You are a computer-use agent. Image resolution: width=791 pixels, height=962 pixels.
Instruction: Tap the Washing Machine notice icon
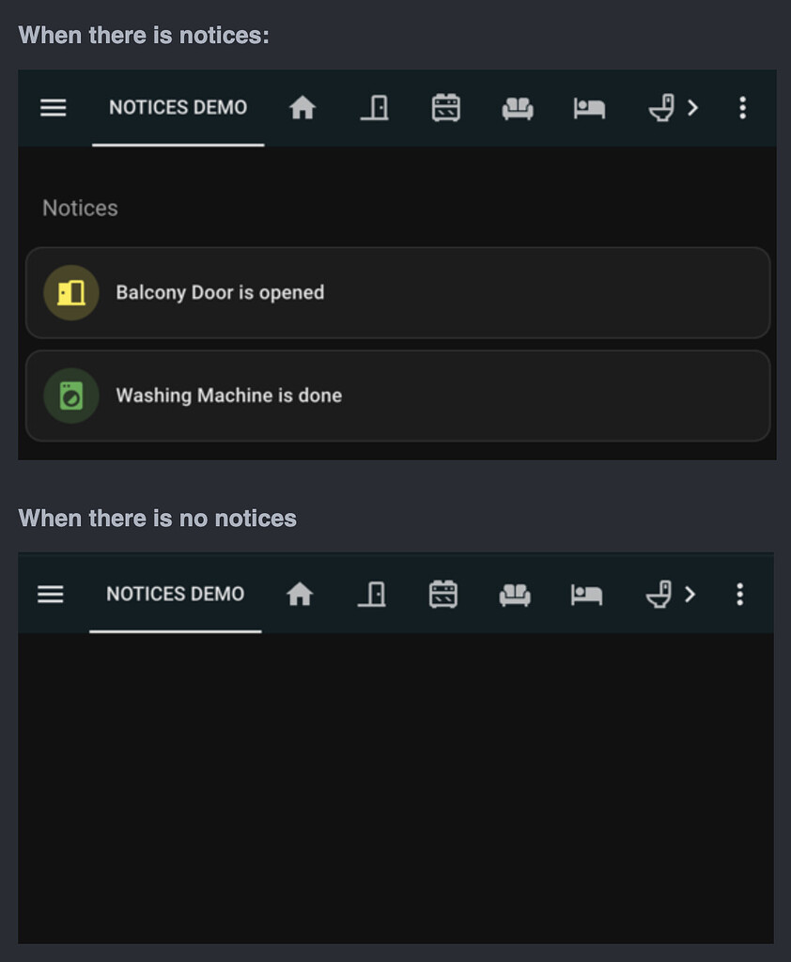tap(70, 396)
